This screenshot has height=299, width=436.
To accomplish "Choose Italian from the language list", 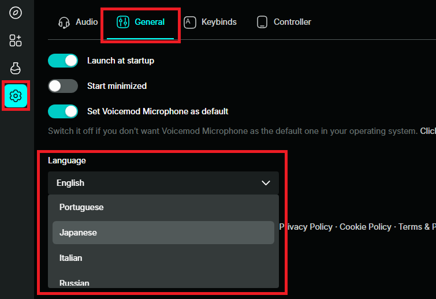I will click(163, 258).
